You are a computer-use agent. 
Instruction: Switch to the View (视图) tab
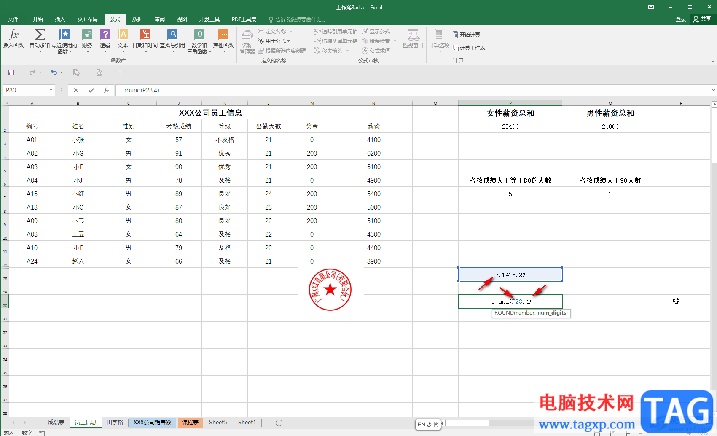point(182,19)
